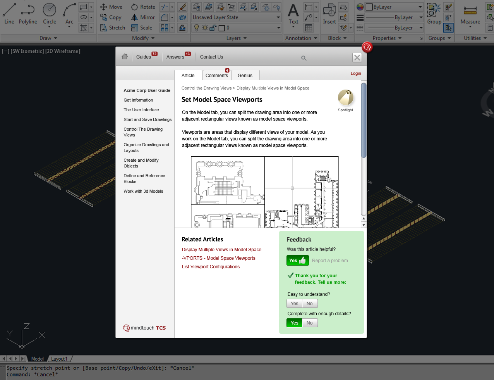Pick the Arc tool
The height and width of the screenshot is (380, 494).
click(x=69, y=13)
